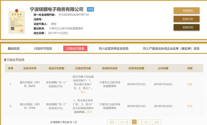207x125 pixels.
Task: Click registration authority 宁波市江北区市场监督管理局 in header
Action: click(66, 28)
